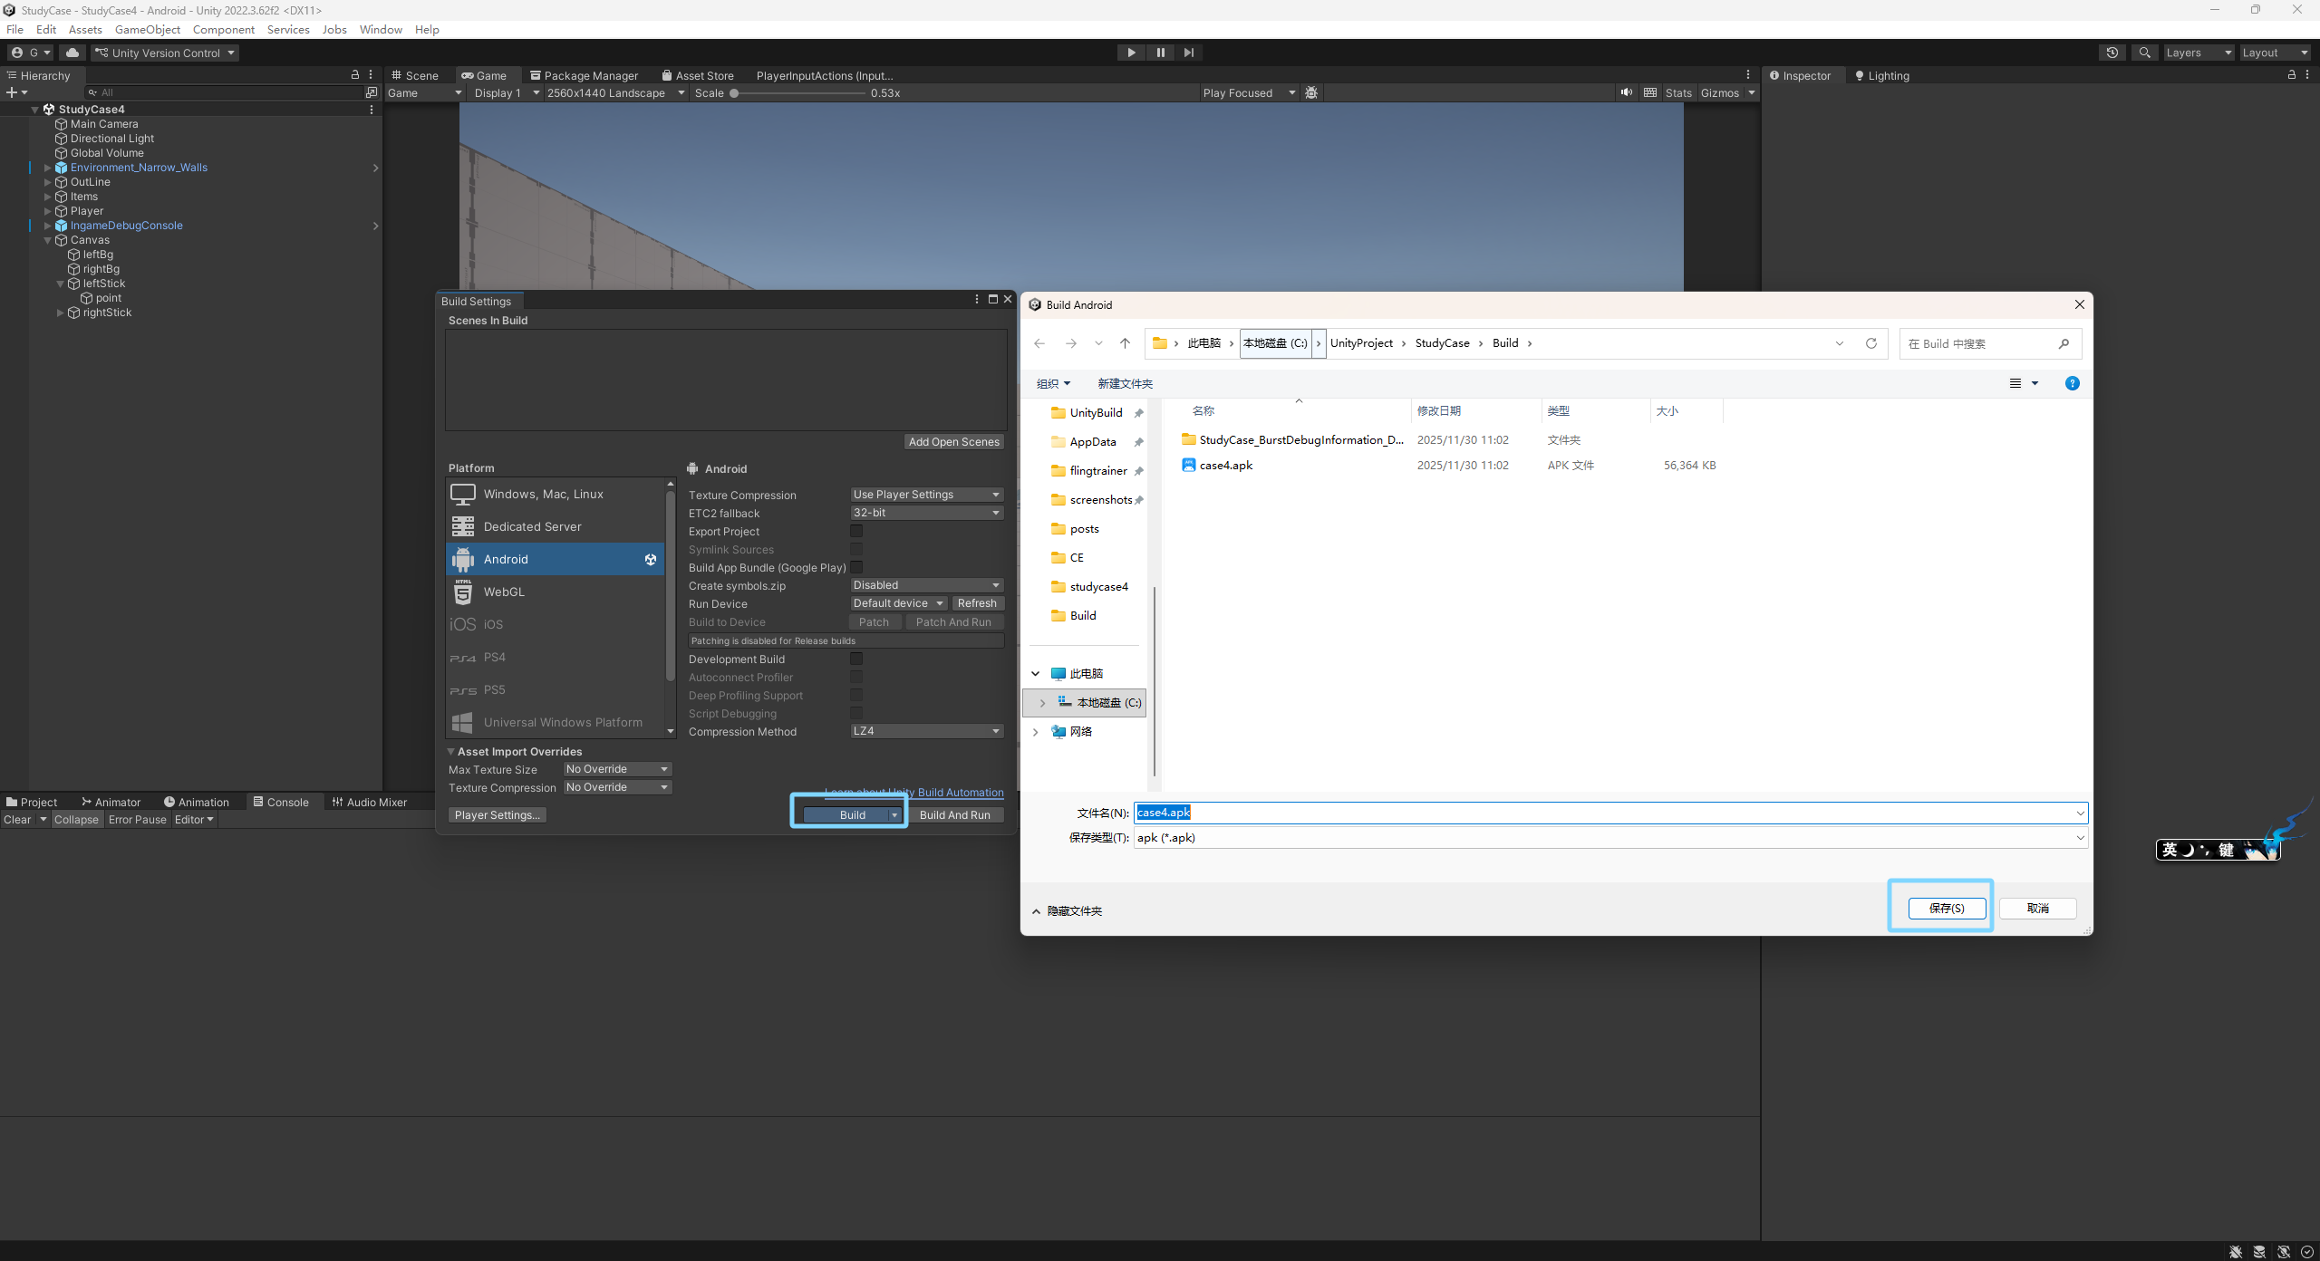This screenshot has width=2320, height=1261.
Task: Select the case4.apk file entry
Action: [1225, 466]
